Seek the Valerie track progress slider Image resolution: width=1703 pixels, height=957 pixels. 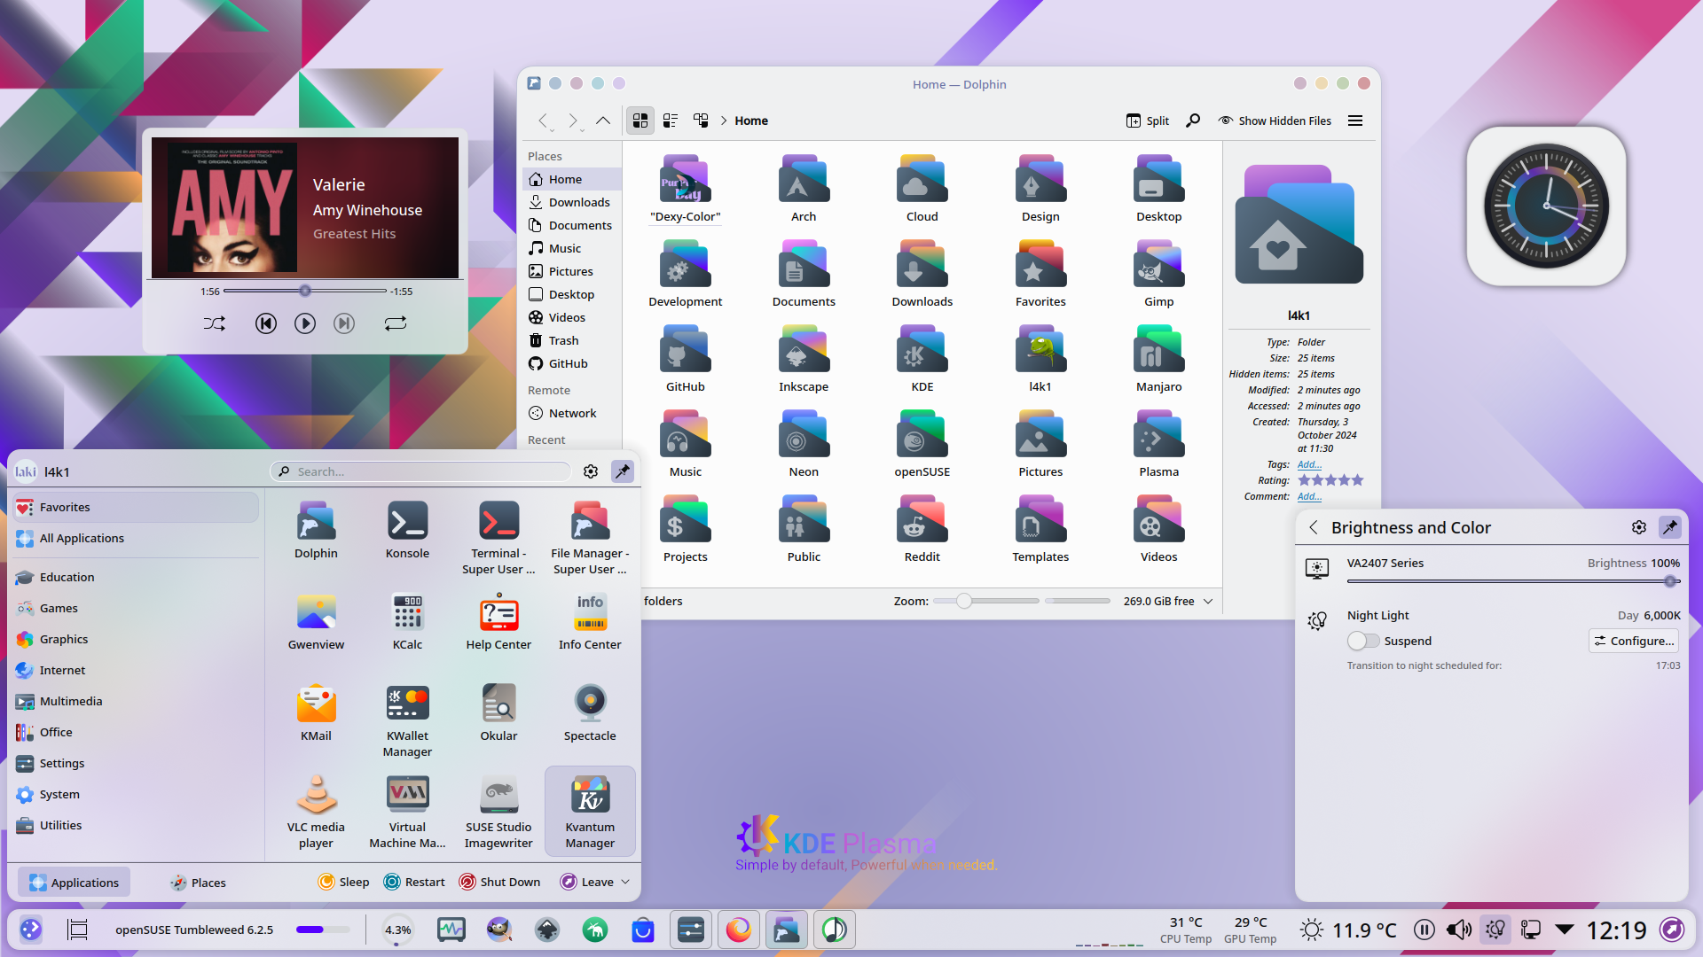click(x=305, y=291)
